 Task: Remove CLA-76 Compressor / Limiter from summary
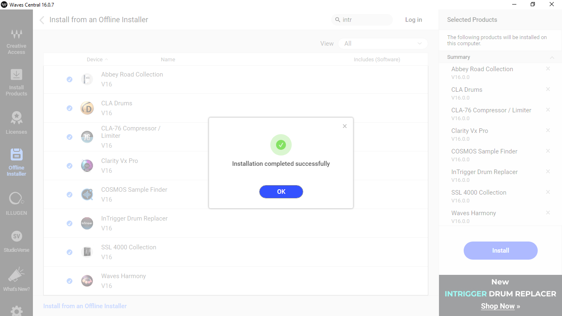point(548,110)
